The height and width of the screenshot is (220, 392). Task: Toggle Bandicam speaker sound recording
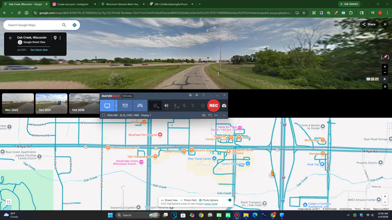166,106
